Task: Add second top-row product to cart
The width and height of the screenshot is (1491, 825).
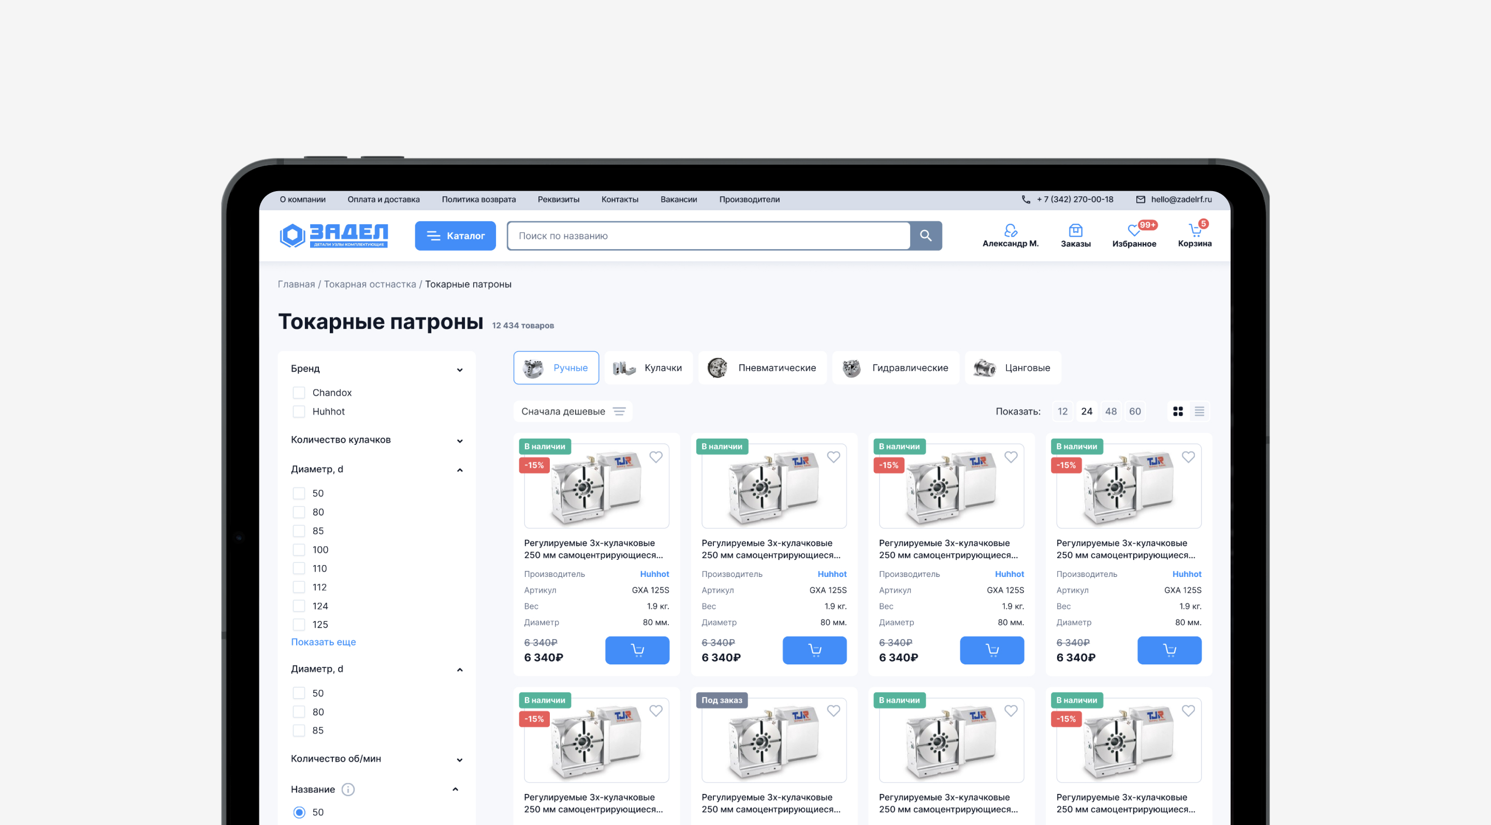Action: 814,650
